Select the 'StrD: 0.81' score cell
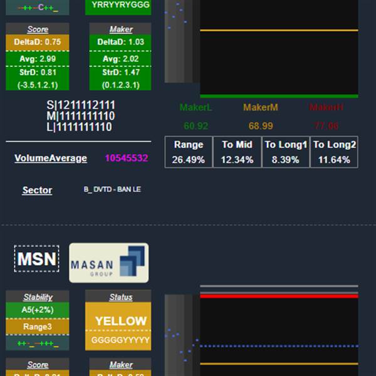 click(x=38, y=73)
